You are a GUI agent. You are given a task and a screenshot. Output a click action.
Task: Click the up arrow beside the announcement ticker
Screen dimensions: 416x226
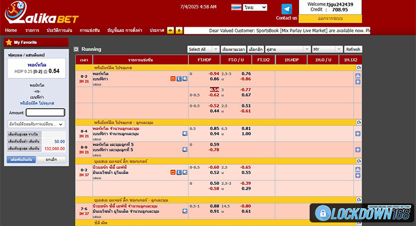(x=179, y=30)
